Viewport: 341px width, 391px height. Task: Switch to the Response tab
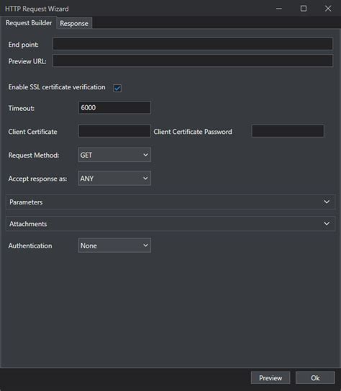point(74,23)
